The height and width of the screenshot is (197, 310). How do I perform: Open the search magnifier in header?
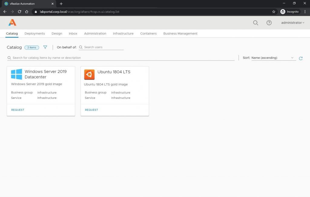256,23
